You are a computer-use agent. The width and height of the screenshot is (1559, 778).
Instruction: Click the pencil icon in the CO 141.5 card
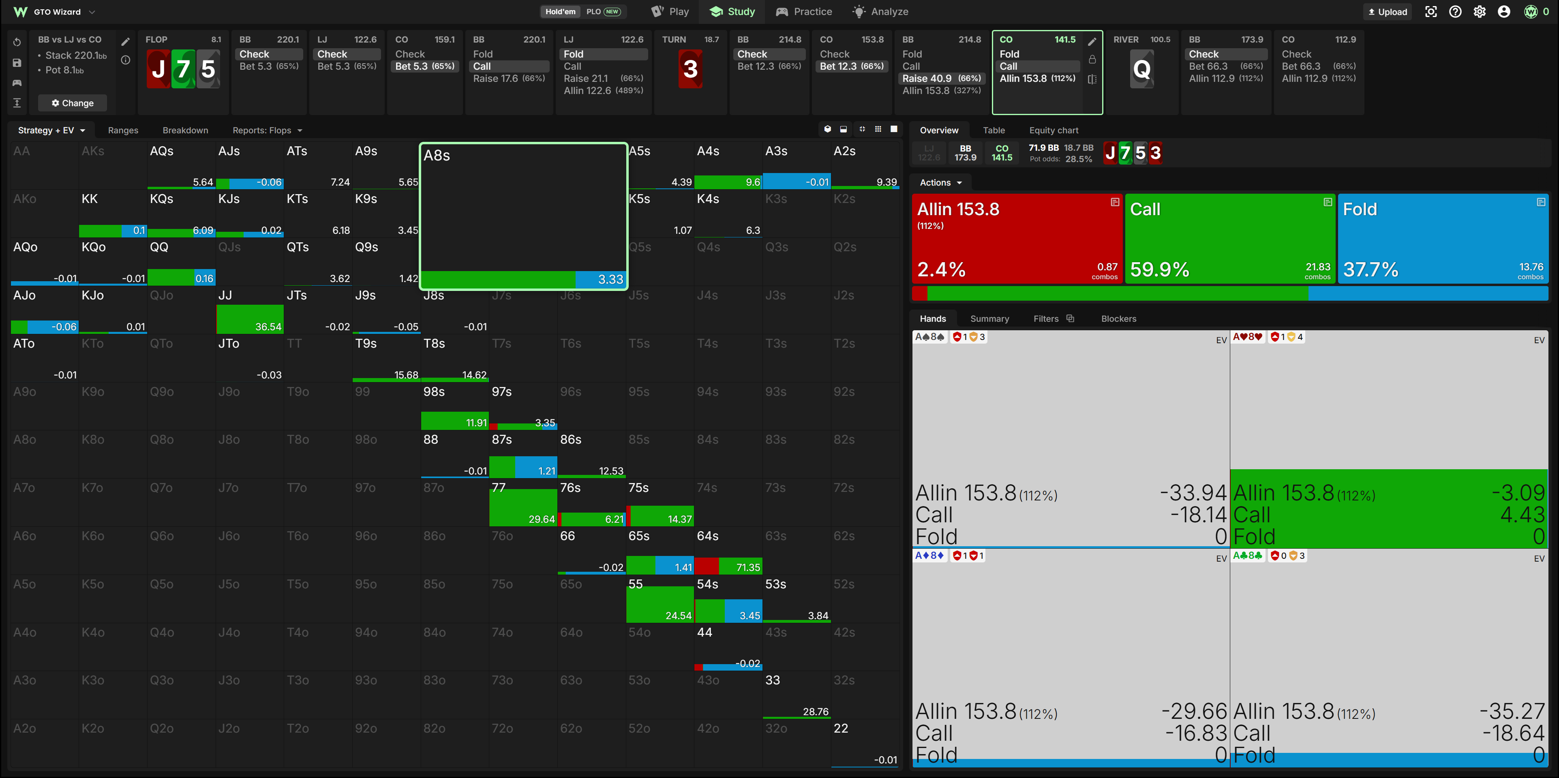tap(1092, 42)
